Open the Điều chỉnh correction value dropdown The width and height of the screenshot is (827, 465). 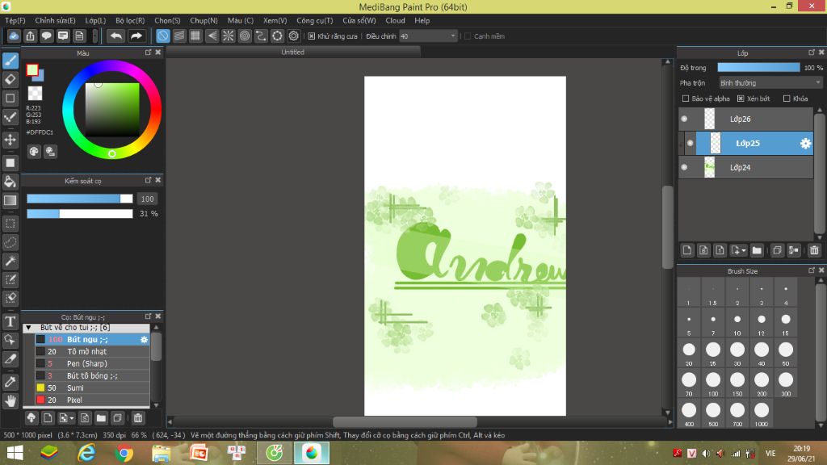[428, 36]
